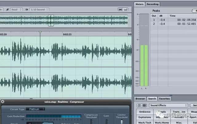This screenshot has width=197, height=124.
Task: Click the Gain Reduction meter bar
Action: coord(54,116)
